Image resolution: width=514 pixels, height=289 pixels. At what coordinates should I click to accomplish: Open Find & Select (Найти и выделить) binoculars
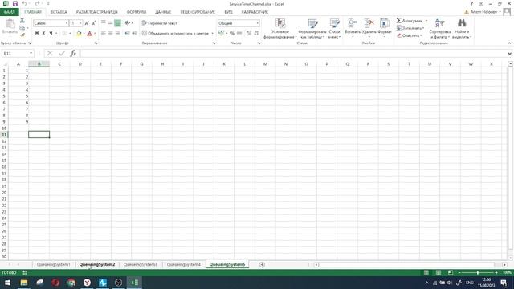[x=462, y=29]
